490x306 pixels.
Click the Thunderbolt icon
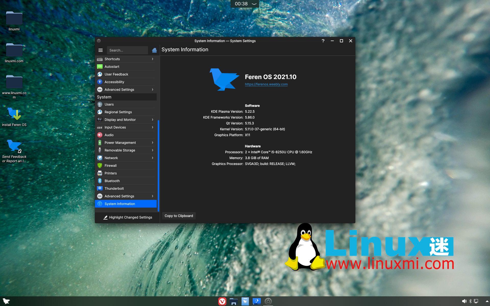[x=100, y=188]
